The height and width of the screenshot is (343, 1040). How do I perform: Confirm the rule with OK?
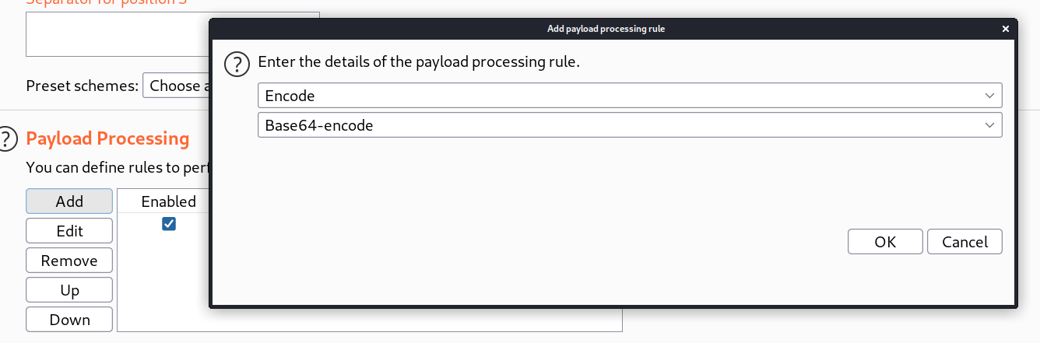click(x=885, y=242)
